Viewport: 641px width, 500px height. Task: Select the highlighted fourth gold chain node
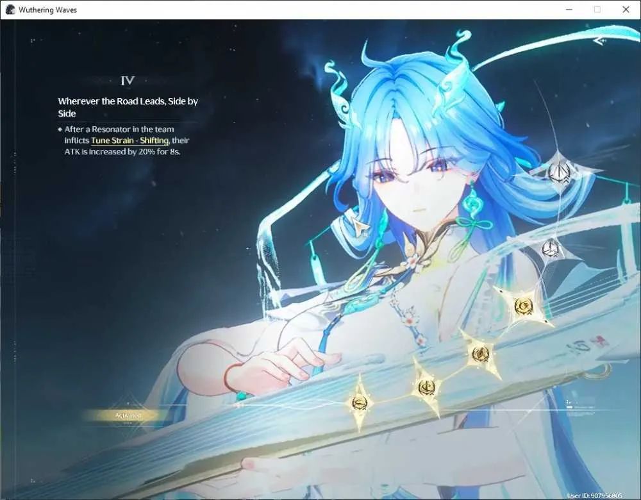coord(523,306)
